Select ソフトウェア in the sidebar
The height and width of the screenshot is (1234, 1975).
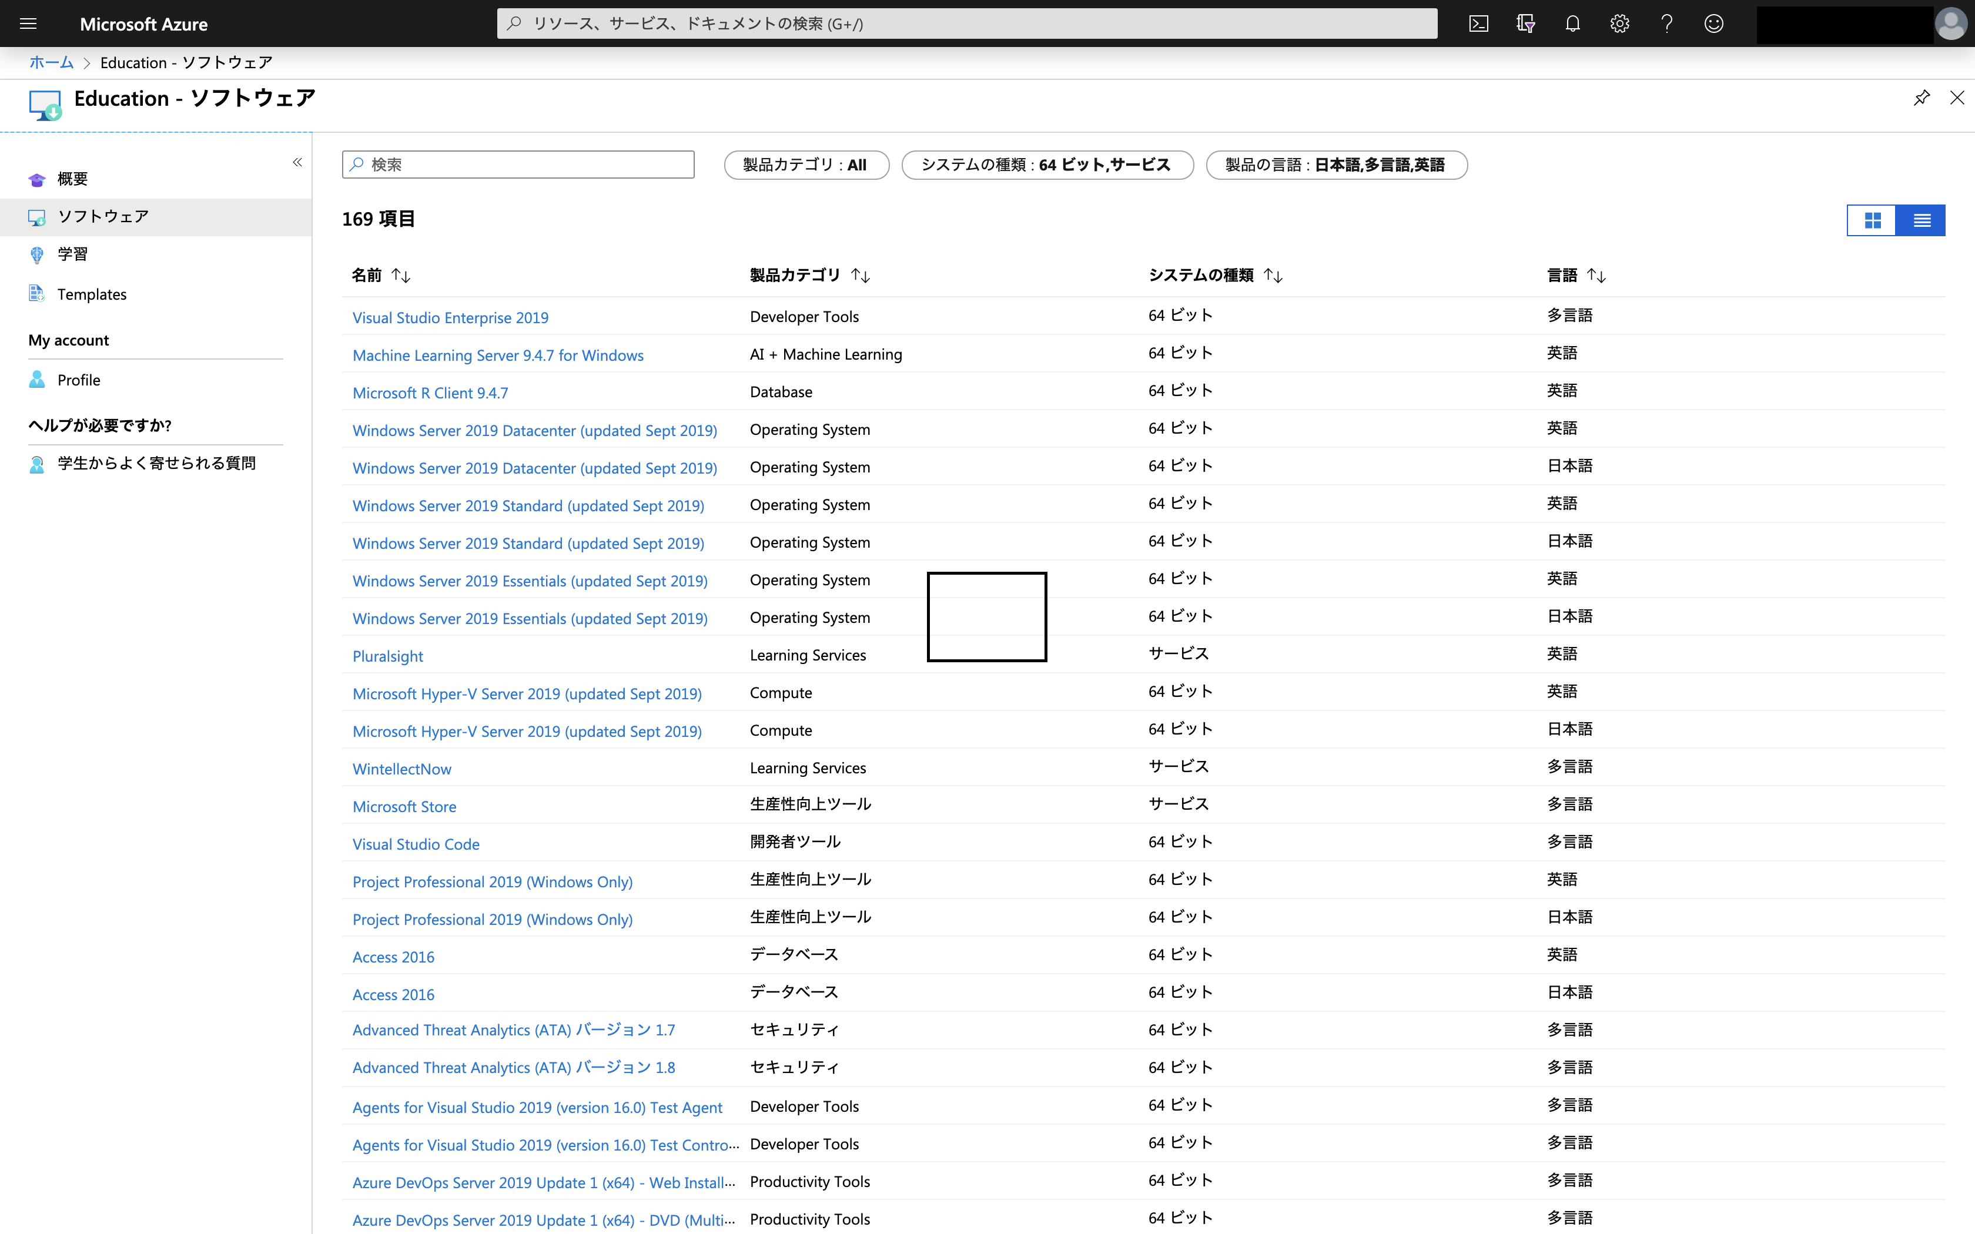[102, 216]
